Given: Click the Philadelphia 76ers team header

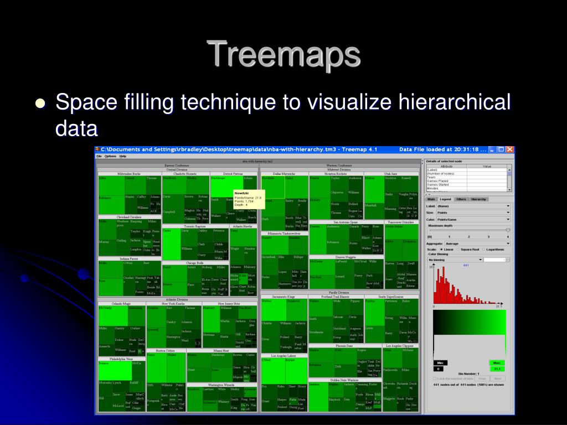Looking at the screenshot, I should [x=121, y=359].
